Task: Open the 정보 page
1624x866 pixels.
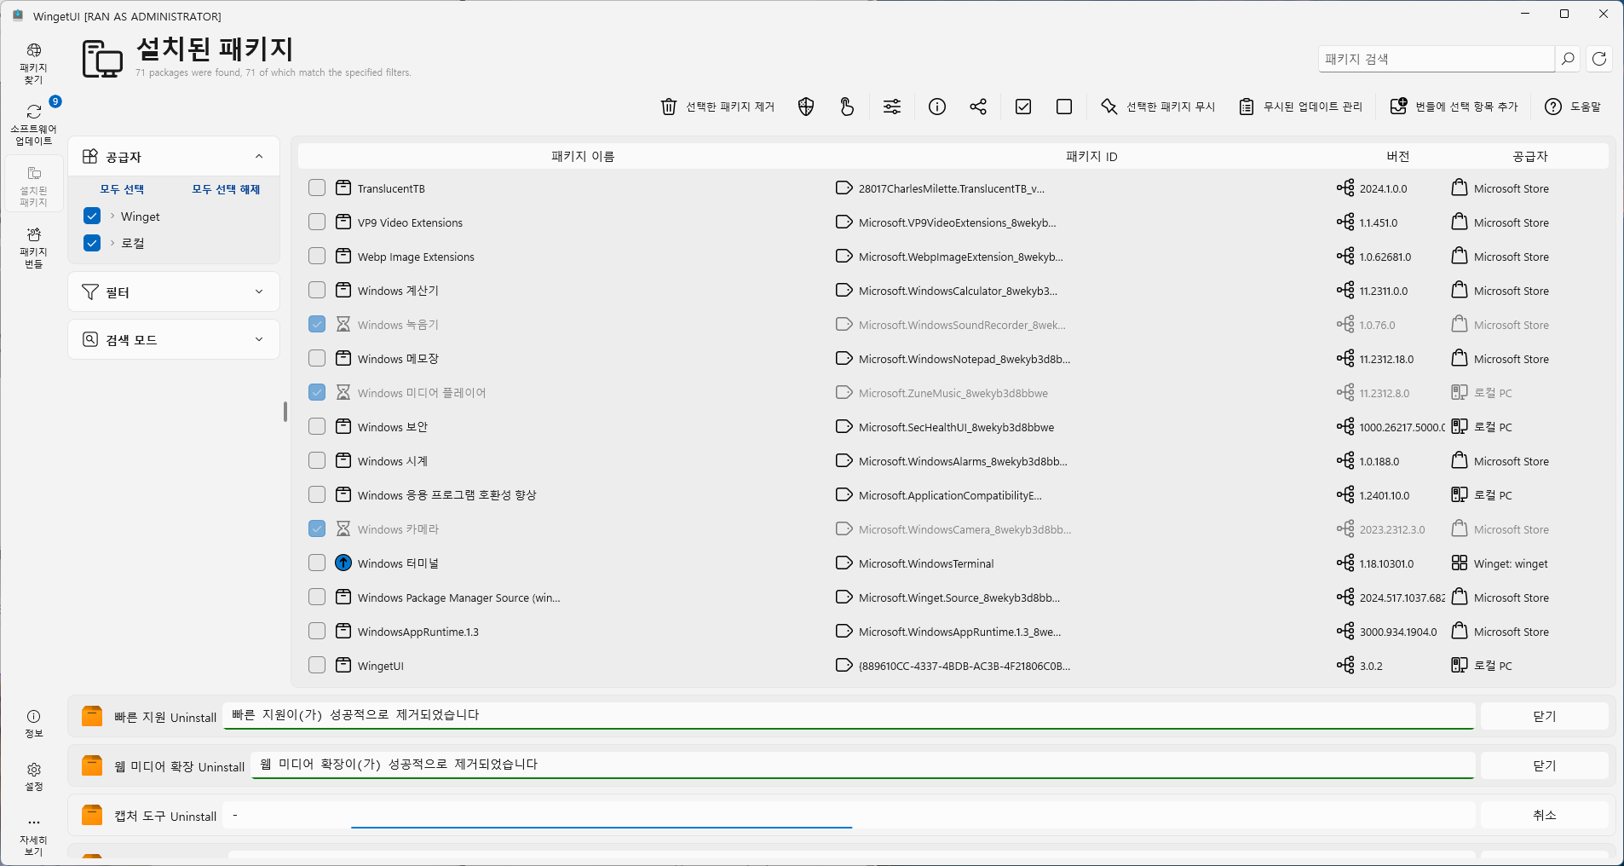Action: (33, 724)
